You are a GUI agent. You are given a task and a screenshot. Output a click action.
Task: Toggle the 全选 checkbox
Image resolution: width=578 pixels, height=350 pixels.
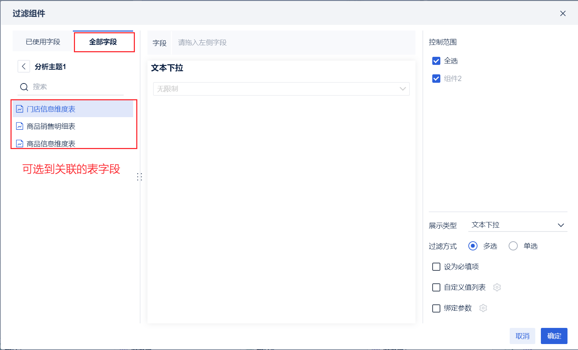point(436,61)
